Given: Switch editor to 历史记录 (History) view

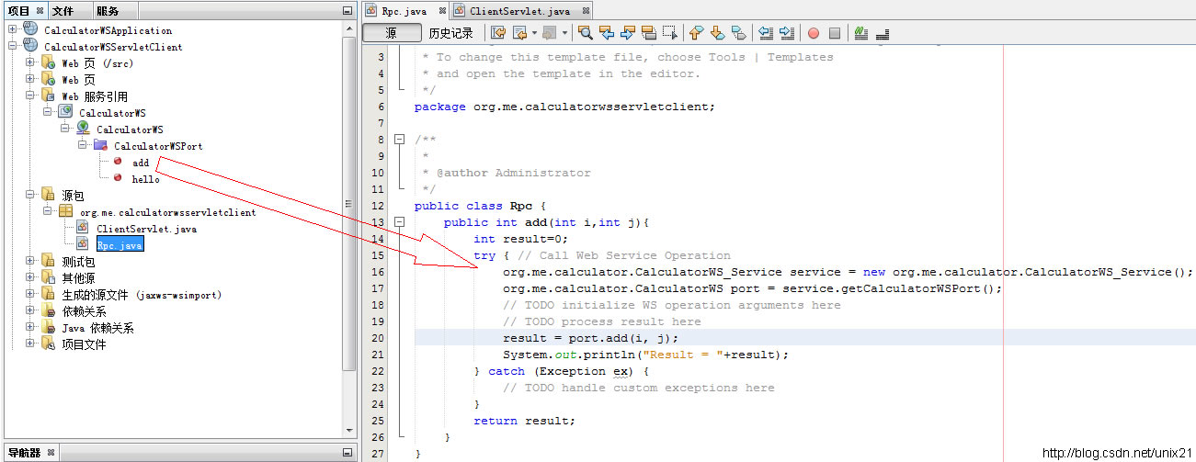Looking at the screenshot, I should (450, 33).
